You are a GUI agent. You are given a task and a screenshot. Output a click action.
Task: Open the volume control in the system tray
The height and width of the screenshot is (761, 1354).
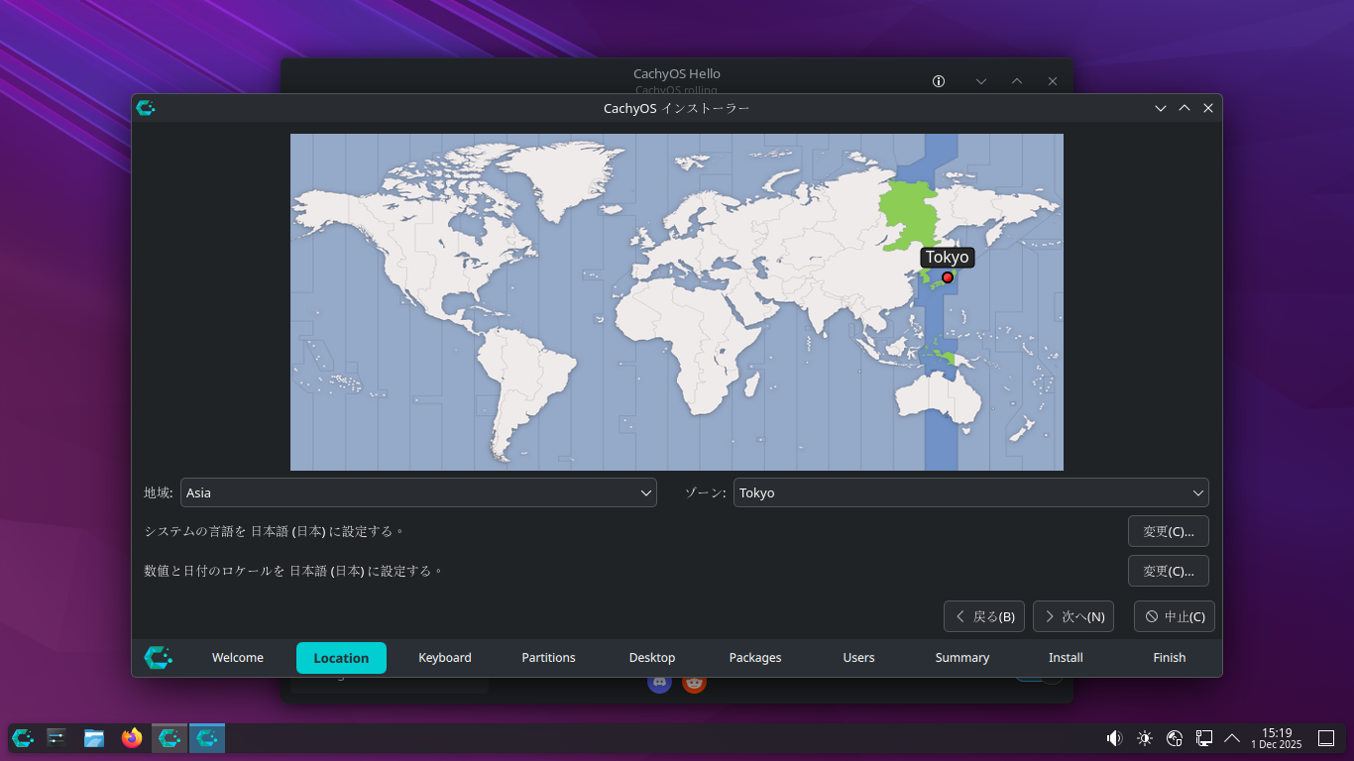(x=1114, y=738)
